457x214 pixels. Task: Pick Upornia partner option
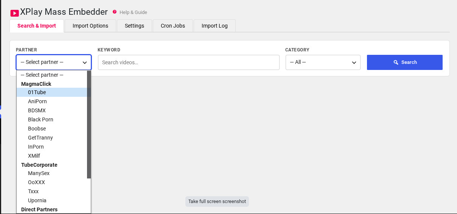click(x=52, y=200)
